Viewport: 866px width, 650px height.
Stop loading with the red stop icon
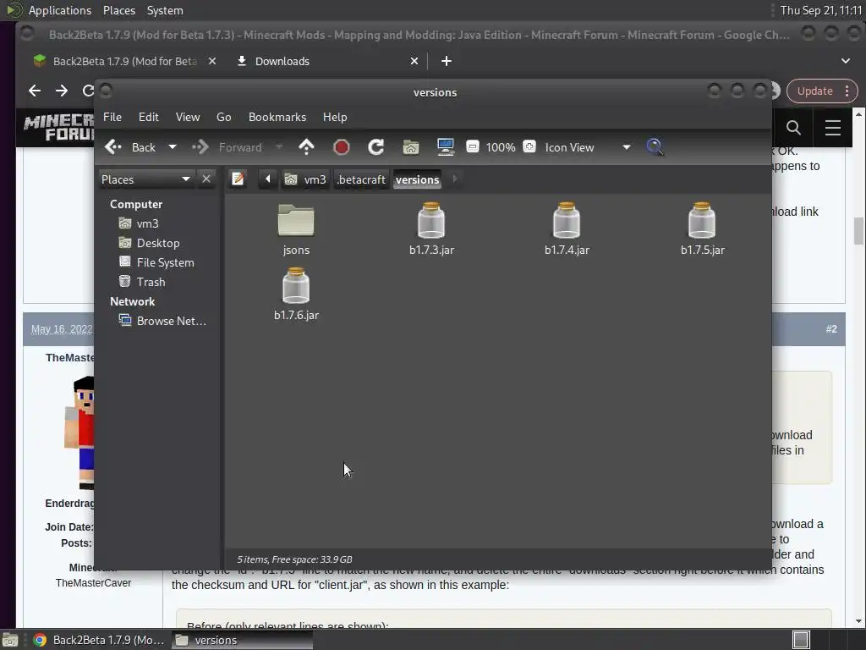pyautogui.click(x=342, y=147)
